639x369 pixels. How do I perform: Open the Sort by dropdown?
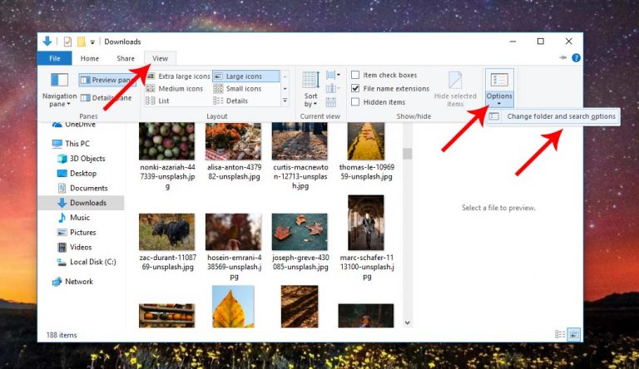click(310, 90)
